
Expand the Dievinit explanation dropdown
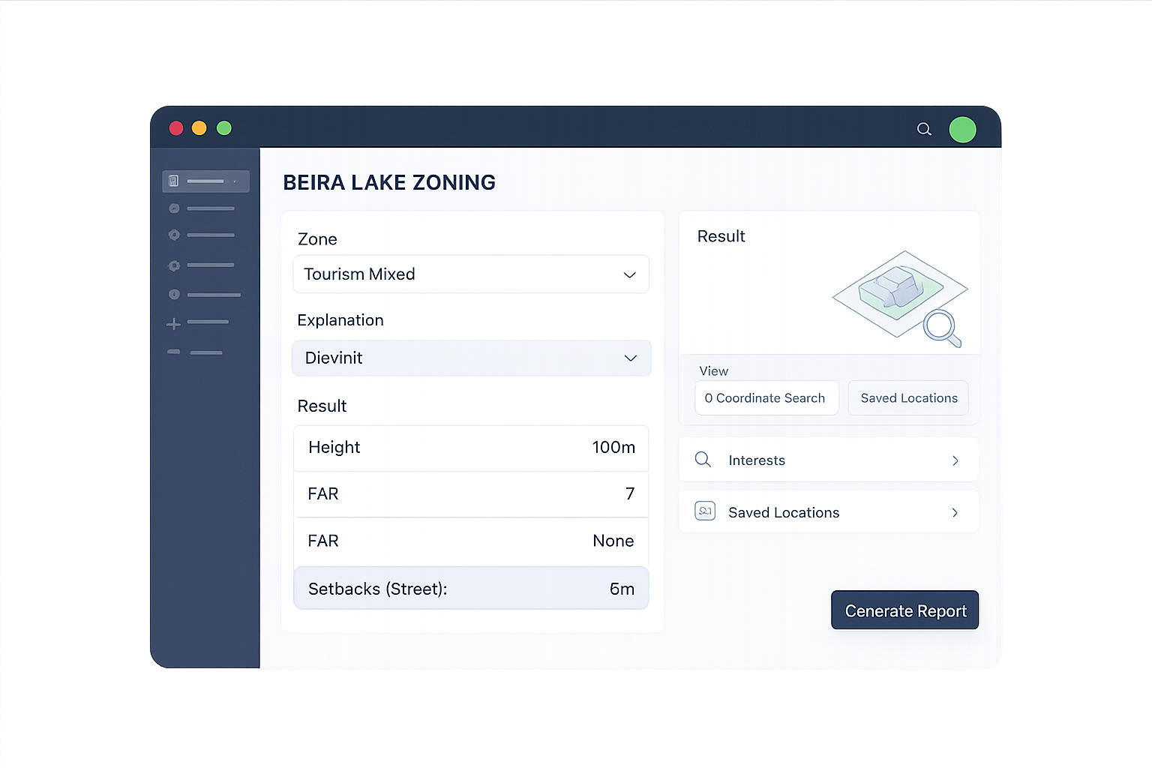(471, 358)
